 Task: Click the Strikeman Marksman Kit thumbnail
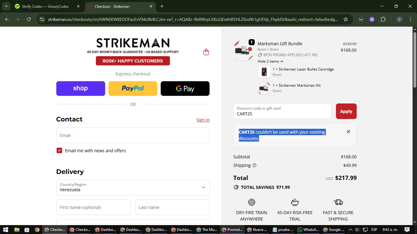pyautogui.click(x=264, y=88)
